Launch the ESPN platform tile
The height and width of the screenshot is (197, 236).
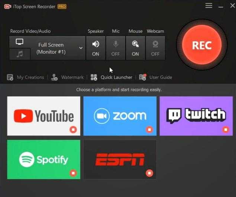pyautogui.click(x=120, y=159)
